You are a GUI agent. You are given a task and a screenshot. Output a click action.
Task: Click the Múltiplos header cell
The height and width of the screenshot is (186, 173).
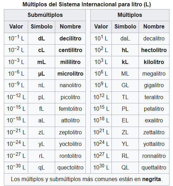pyautogui.click(x=130, y=15)
